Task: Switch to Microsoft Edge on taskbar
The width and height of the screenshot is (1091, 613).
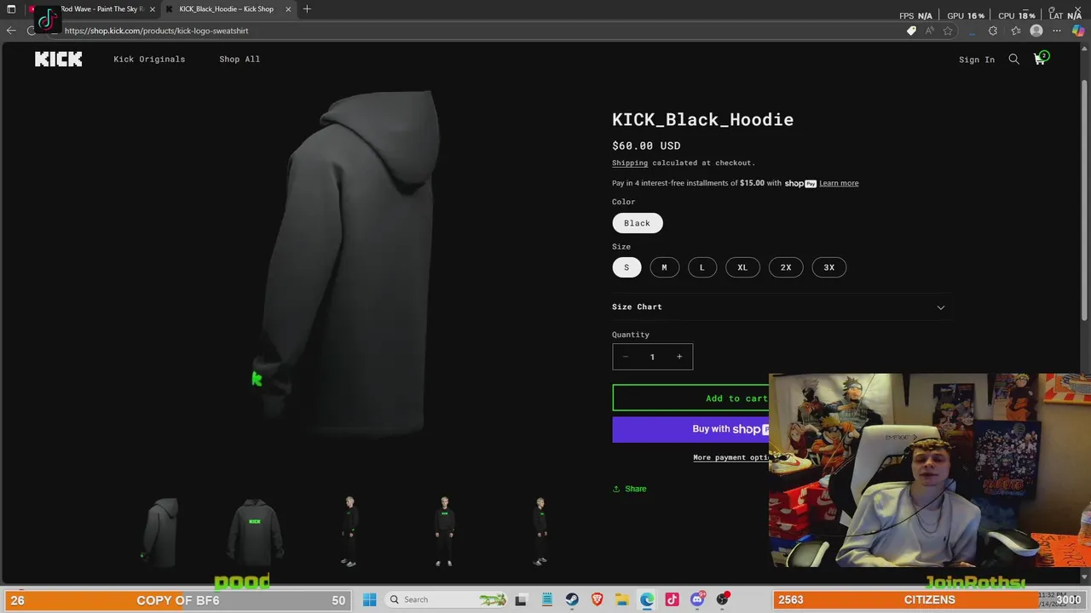Action: [x=647, y=599]
